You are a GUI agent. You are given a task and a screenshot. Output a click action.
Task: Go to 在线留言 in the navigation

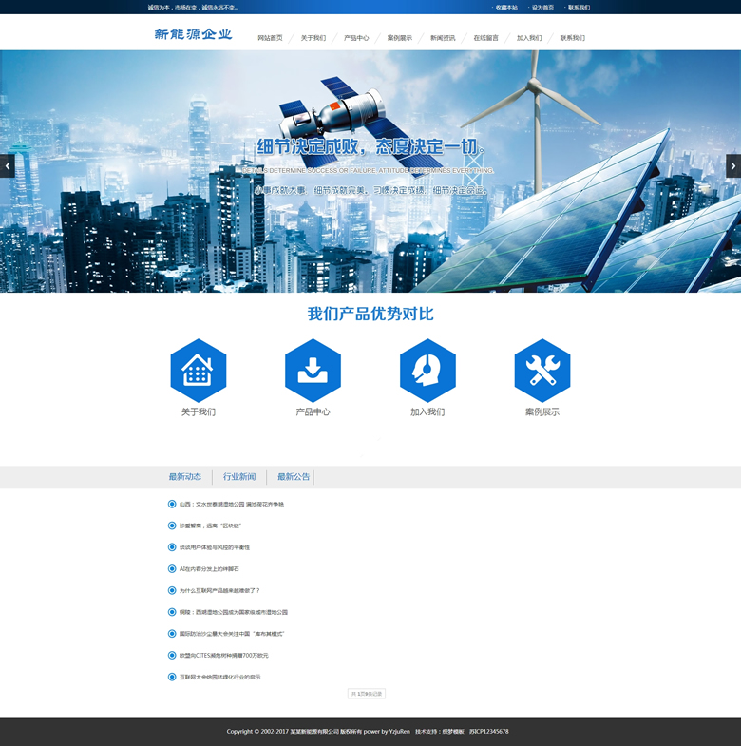pyautogui.click(x=485, y=38)
